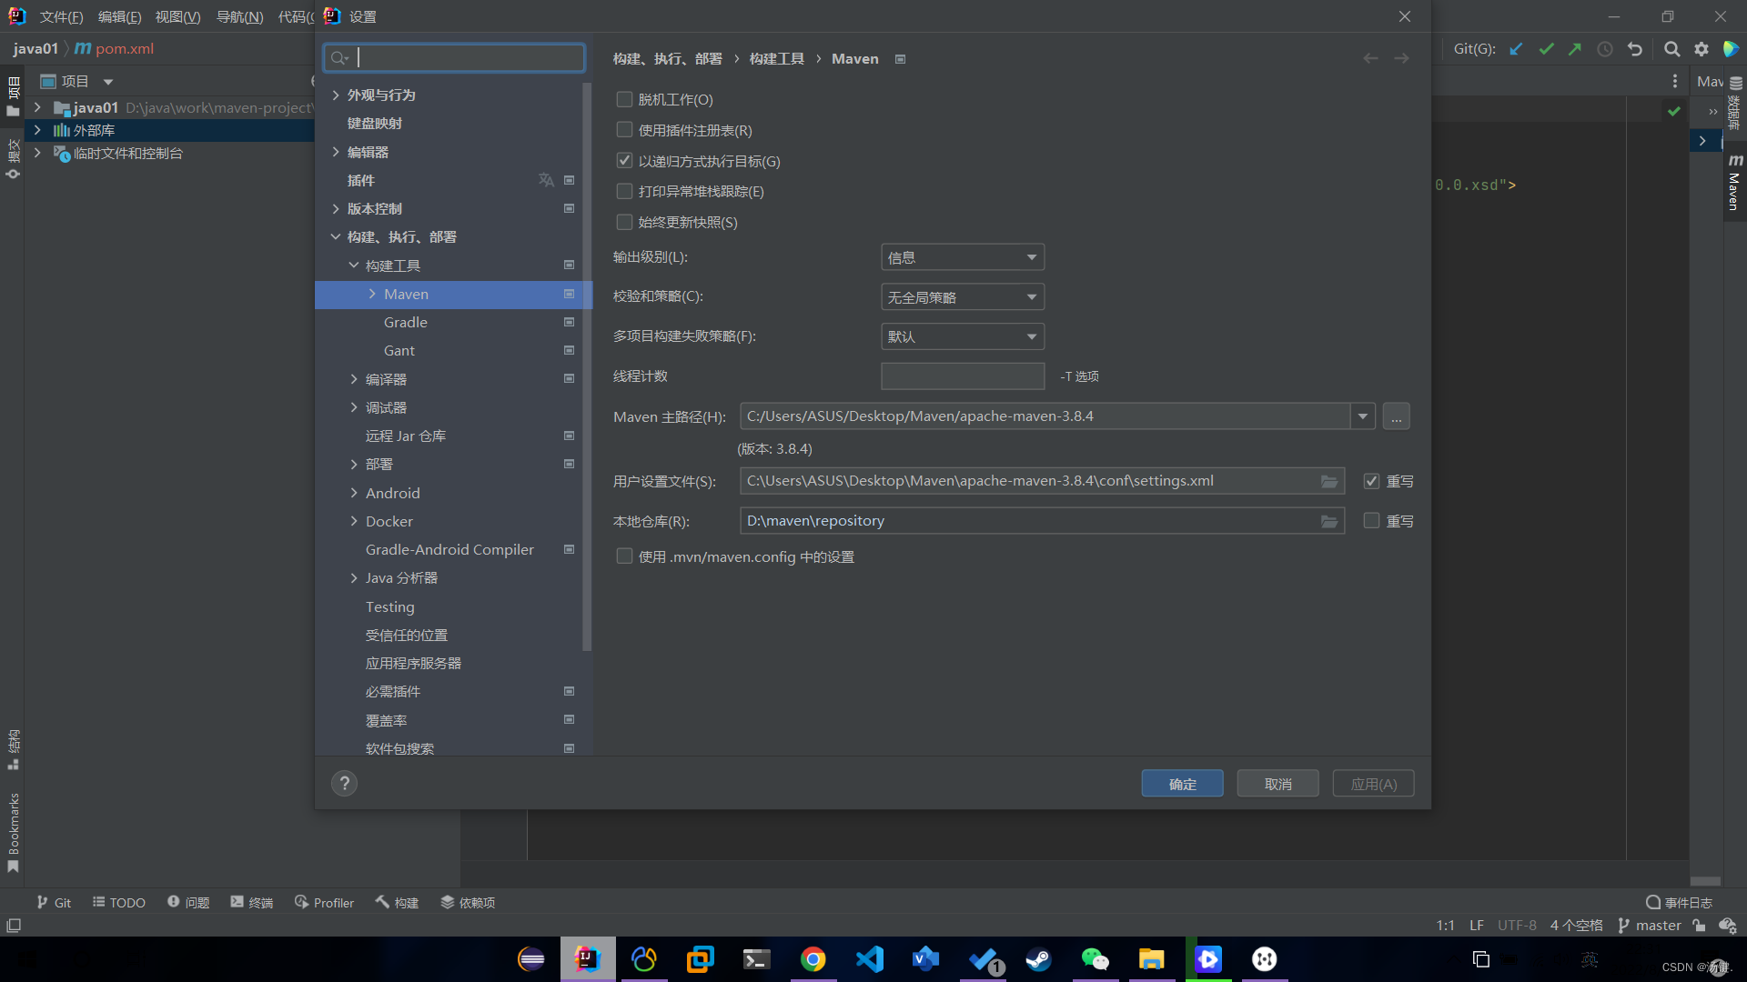
Task: Launch Chrome from taskbar
Action: pyautogui.click(x=813, y=959)
